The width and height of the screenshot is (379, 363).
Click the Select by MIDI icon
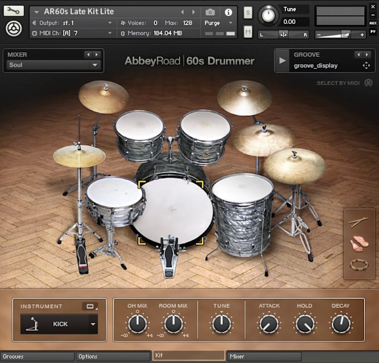click(x=368, y=83)
